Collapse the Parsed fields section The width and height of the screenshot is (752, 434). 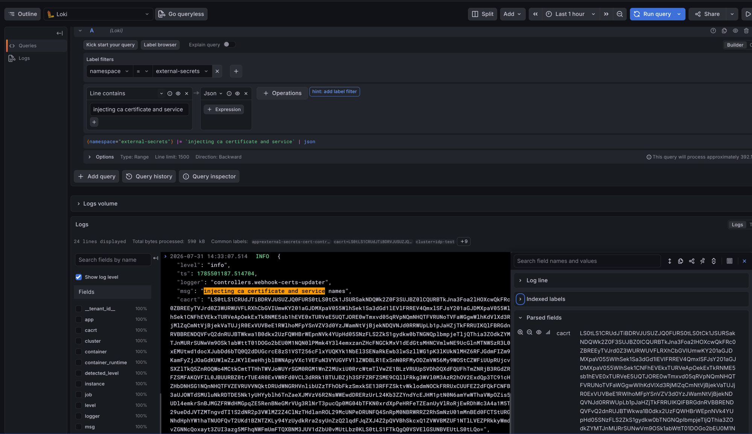(520, 318)
